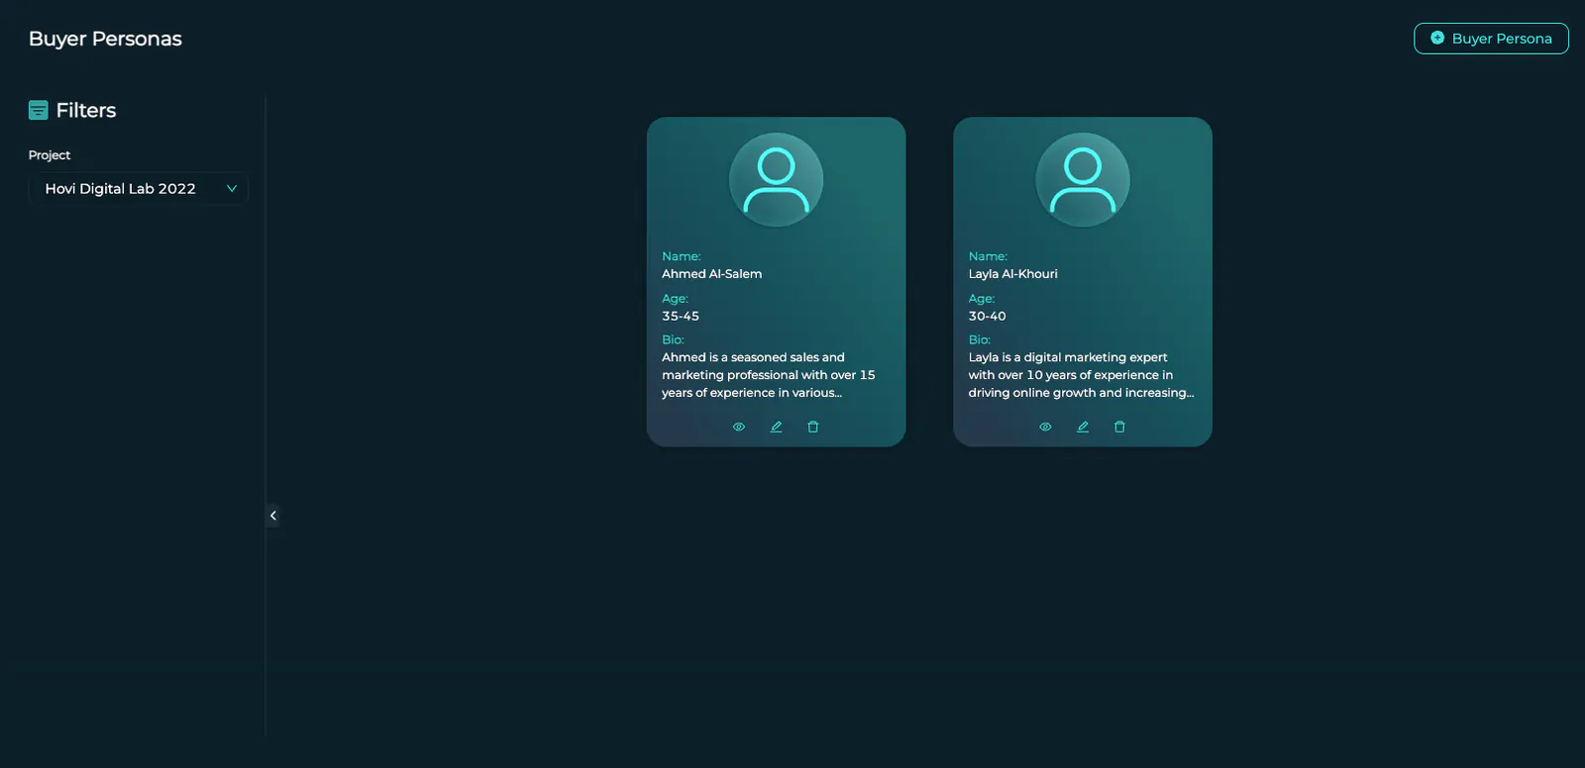Viewport: 1585px width, 768px height.
Task: Click the name text Layla Al-Khouri
Action: pyautogui.click(x=1013, y=274)
